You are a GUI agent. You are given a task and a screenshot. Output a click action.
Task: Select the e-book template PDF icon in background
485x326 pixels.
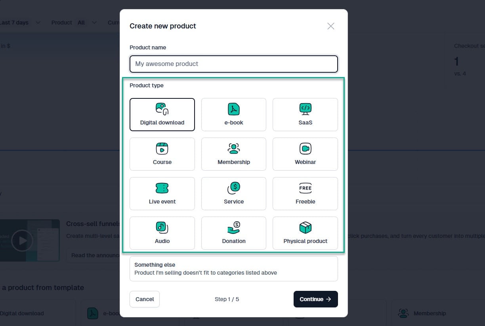[93, 313]
